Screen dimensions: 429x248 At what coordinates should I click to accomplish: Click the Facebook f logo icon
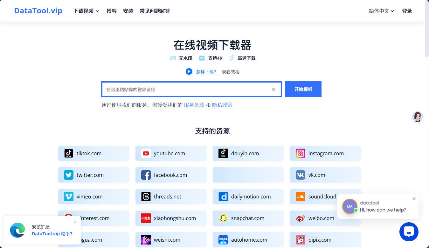146,175
